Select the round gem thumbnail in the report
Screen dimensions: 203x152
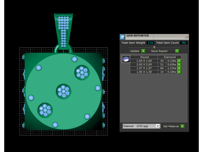126,59
